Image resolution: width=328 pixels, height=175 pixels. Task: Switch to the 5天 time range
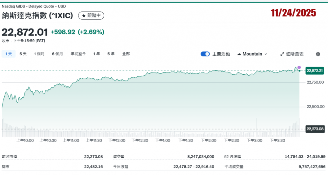point(23,54)
